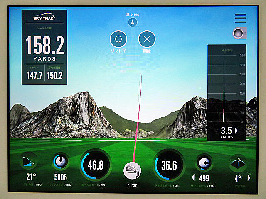The image size is (266, 199).
Task: Tap the replay (リプレイ) circular button
Action: [118, 39]
